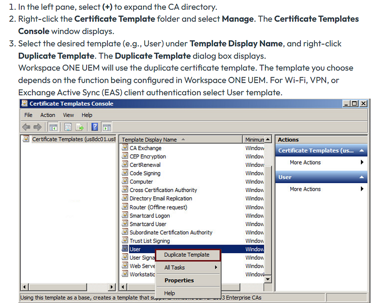The image size is (387, 303).
Task: Click the Trust List Signing icon
Action: click(x=125, y=240)
